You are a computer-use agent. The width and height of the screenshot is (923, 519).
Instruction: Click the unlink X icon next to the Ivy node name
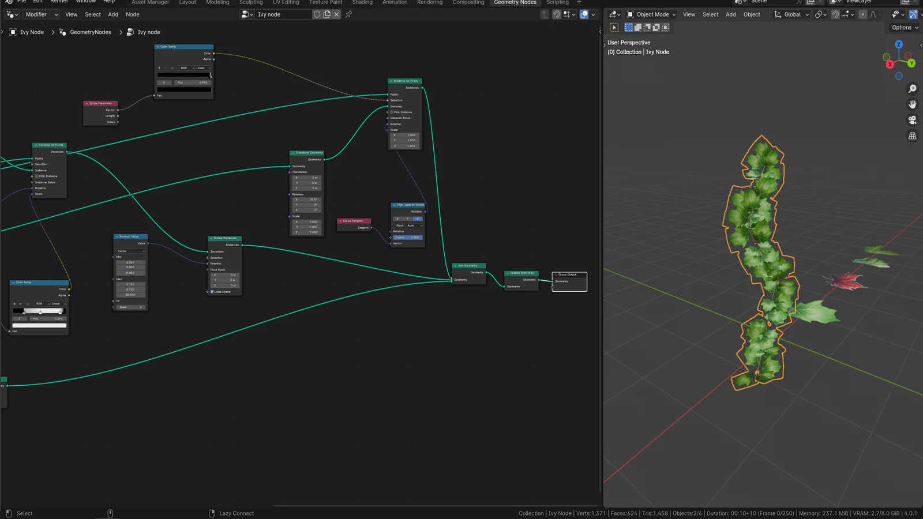click(x=337, y=14)
